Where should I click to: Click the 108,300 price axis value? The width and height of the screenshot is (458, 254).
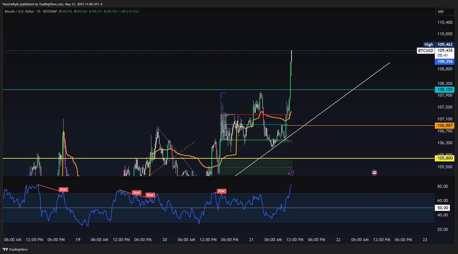point(445,83)
